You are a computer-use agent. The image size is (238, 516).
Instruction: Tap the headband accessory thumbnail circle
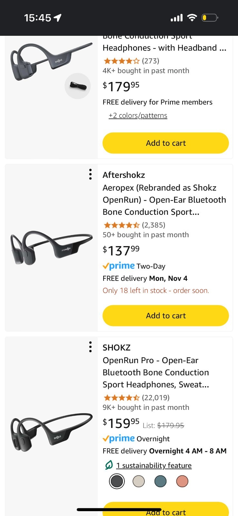[x=78, y=86]
